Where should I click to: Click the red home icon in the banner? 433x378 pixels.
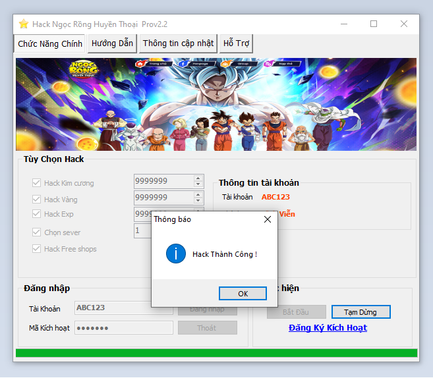tap(140, 64)
